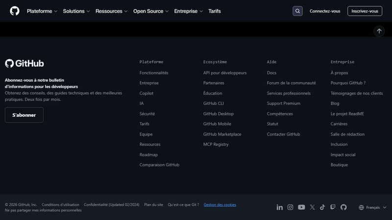Open Le projet ReadME link
Image resolution: width=392 pixels, height=220 pixels.
pos(347,114)
